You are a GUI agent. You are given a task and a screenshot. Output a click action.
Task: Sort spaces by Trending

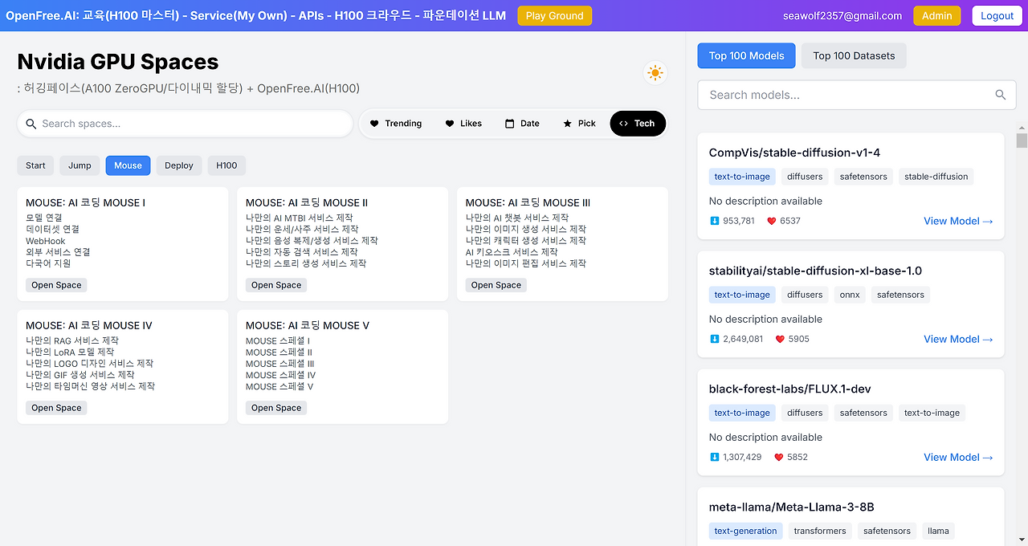pyautogui.click(x=396, y=124)
